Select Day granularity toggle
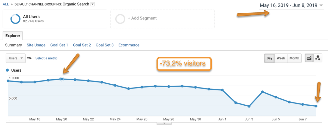This screenshot has height=127, width=328. click(269, 58)
